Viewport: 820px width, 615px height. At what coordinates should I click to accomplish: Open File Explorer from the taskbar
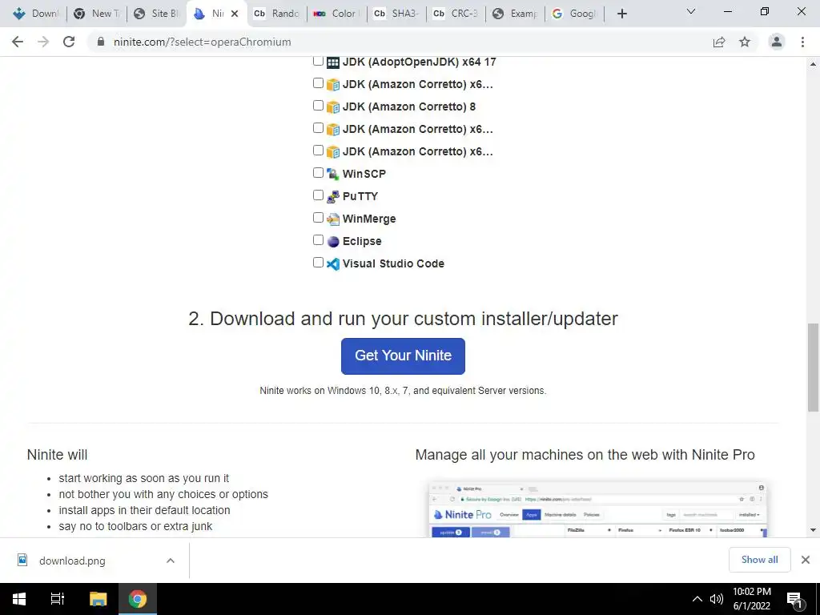[98, 599]
